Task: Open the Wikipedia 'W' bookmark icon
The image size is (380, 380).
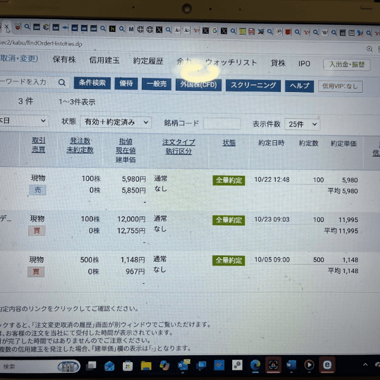Action: coord(325,33)
